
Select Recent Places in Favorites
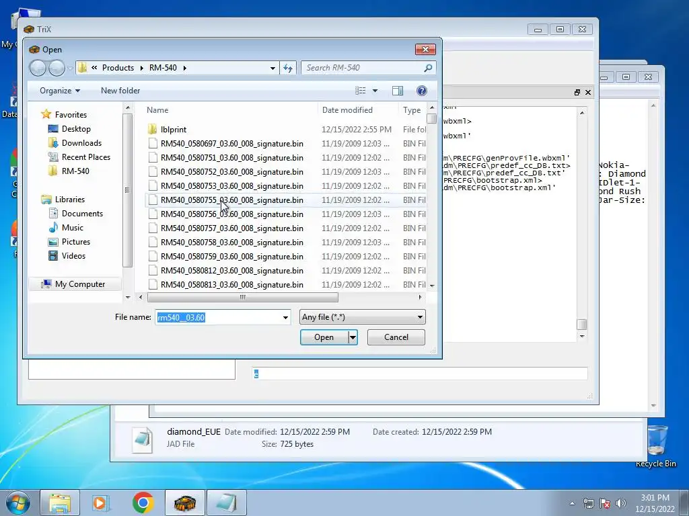[x=85, y=157]
